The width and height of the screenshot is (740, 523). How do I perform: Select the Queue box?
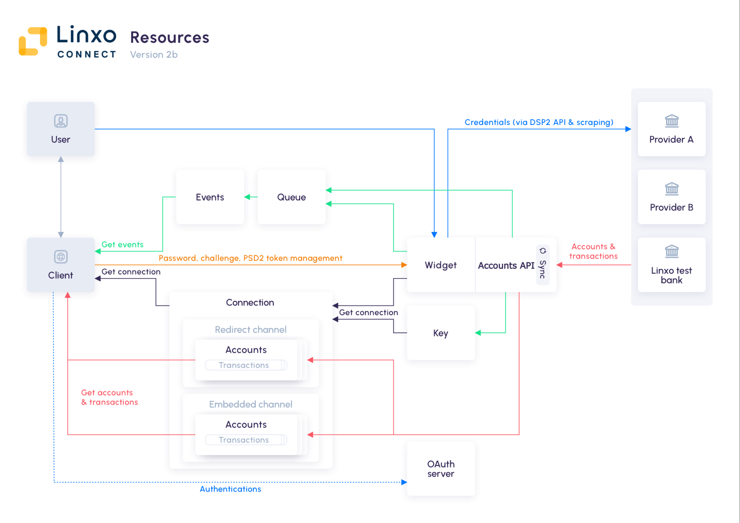click(x=291, y=197)
